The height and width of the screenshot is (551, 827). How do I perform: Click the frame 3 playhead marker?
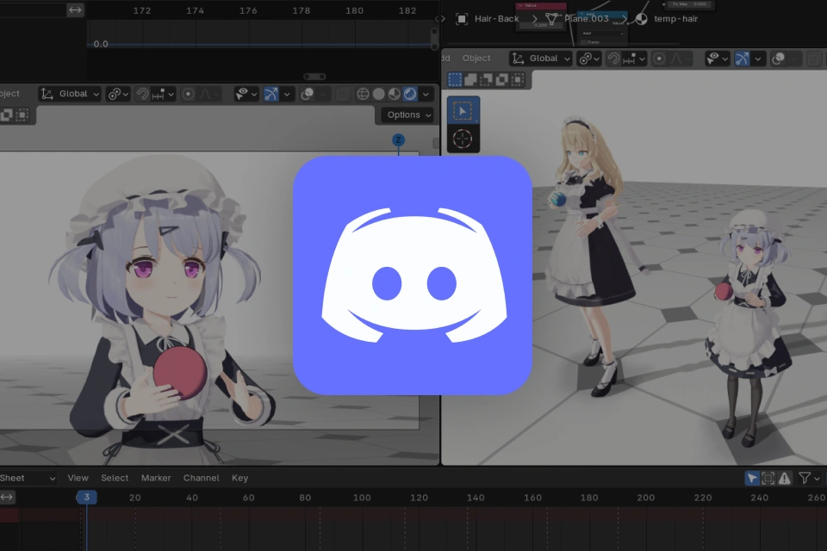(x=86, y=497)
